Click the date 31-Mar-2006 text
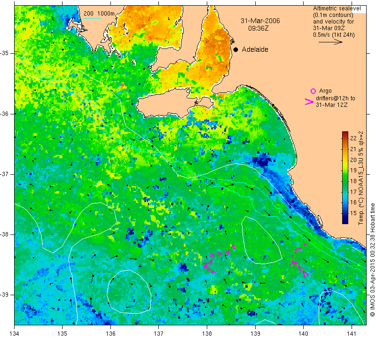376x339 pixels. [x=260, y=21]
